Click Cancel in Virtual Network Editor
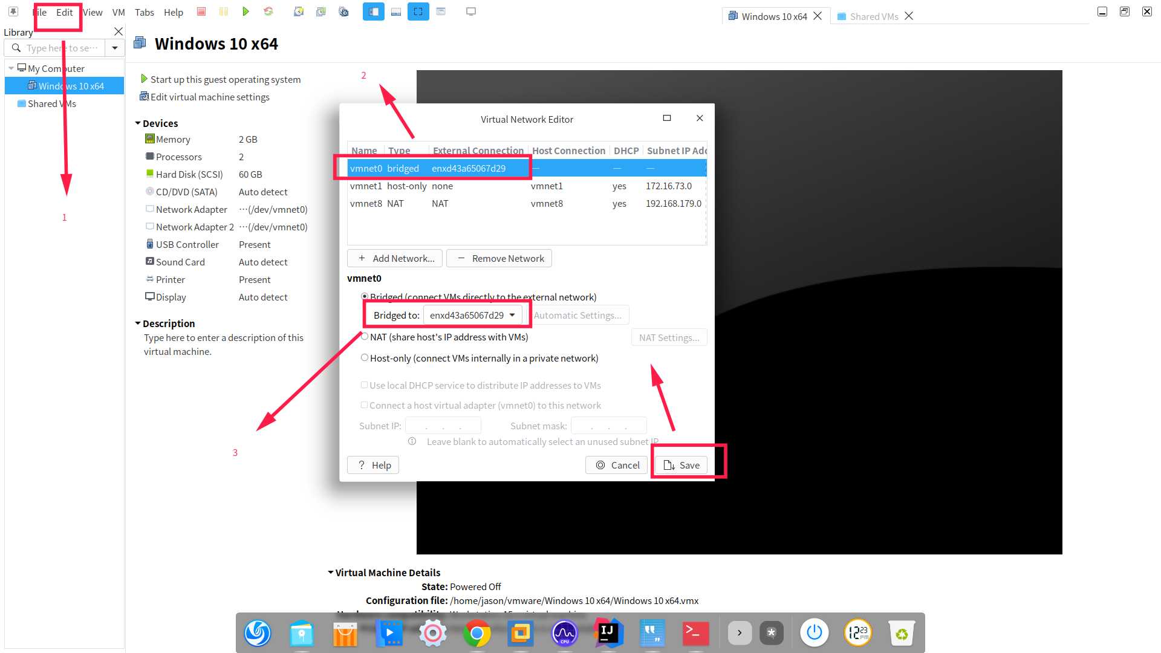Image resolution: width=1161 pixels, height=653 pixels. pyautogui.click(x=617, y=465)
